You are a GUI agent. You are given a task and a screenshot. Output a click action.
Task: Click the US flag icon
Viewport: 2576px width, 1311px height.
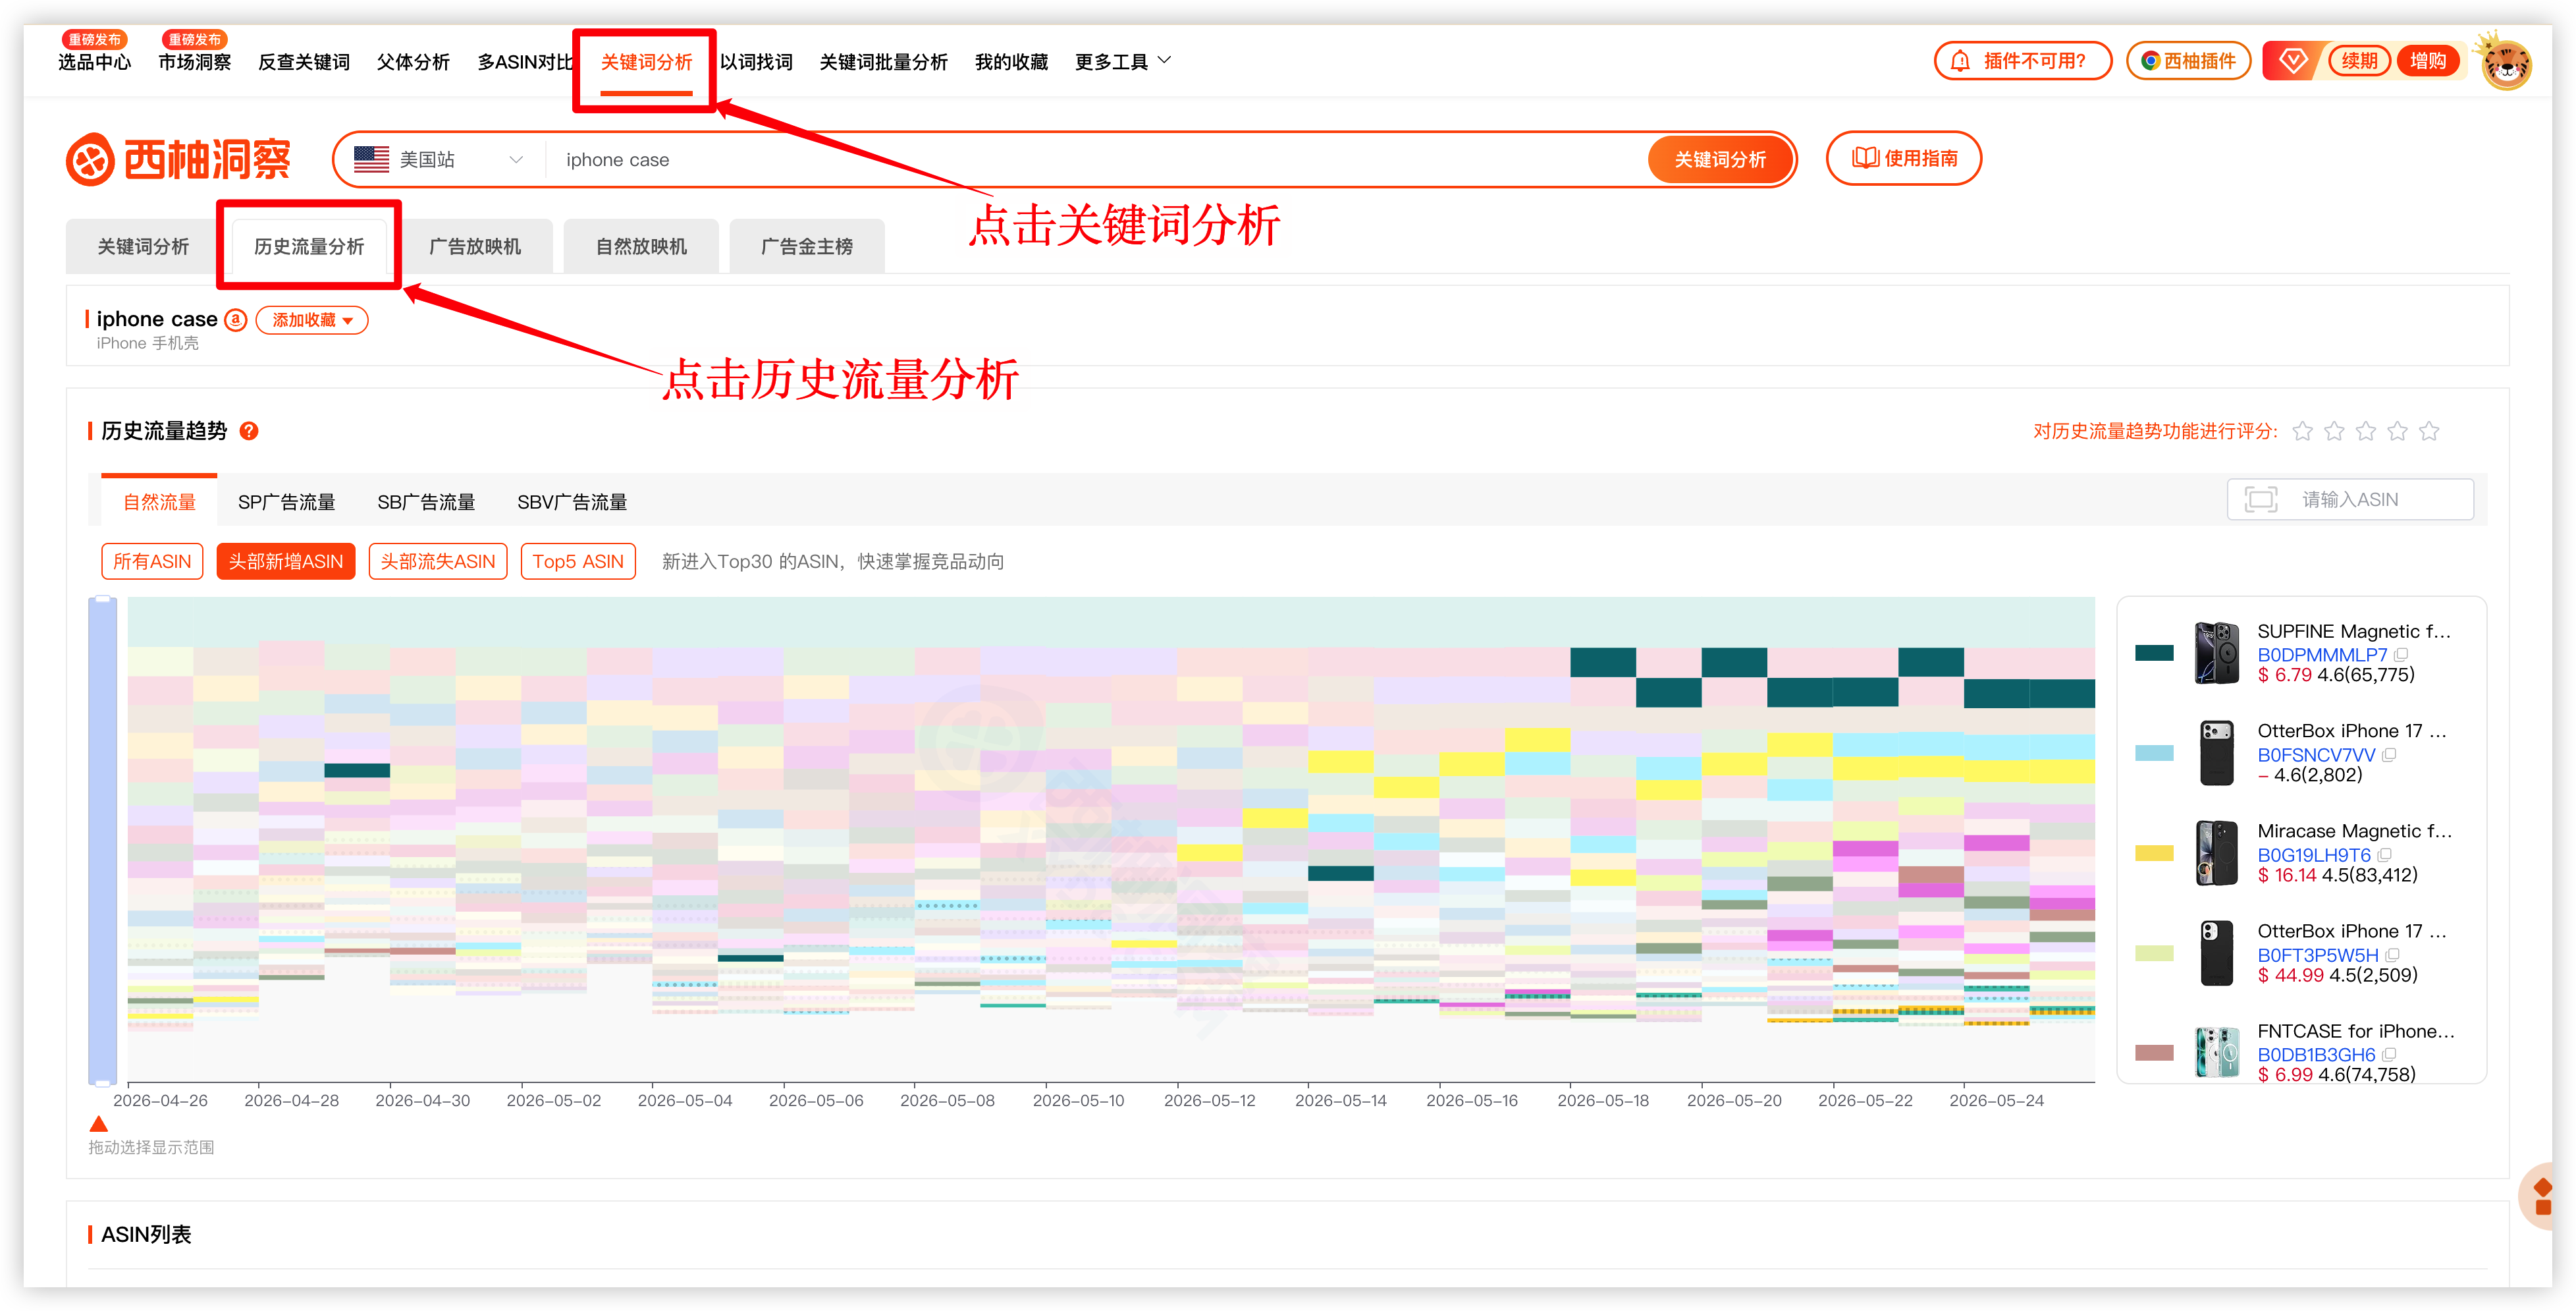(371, 159)
